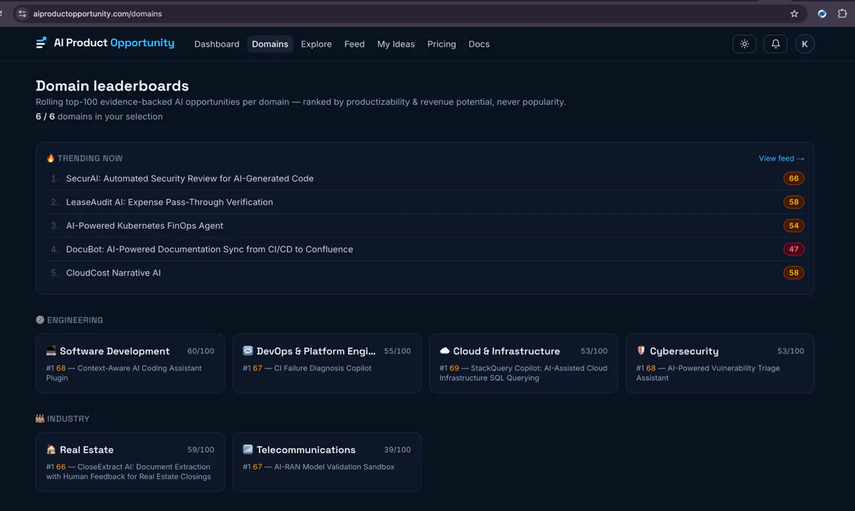Click StackQuery Copilot description text

click(x=523, y=372)
